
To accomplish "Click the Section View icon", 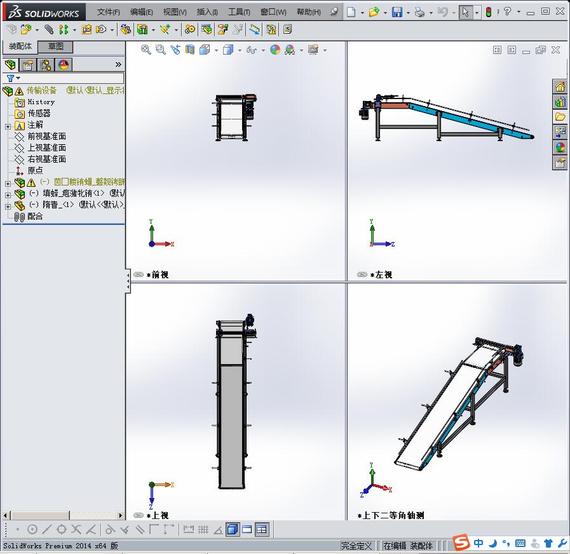I will [190, 50].
